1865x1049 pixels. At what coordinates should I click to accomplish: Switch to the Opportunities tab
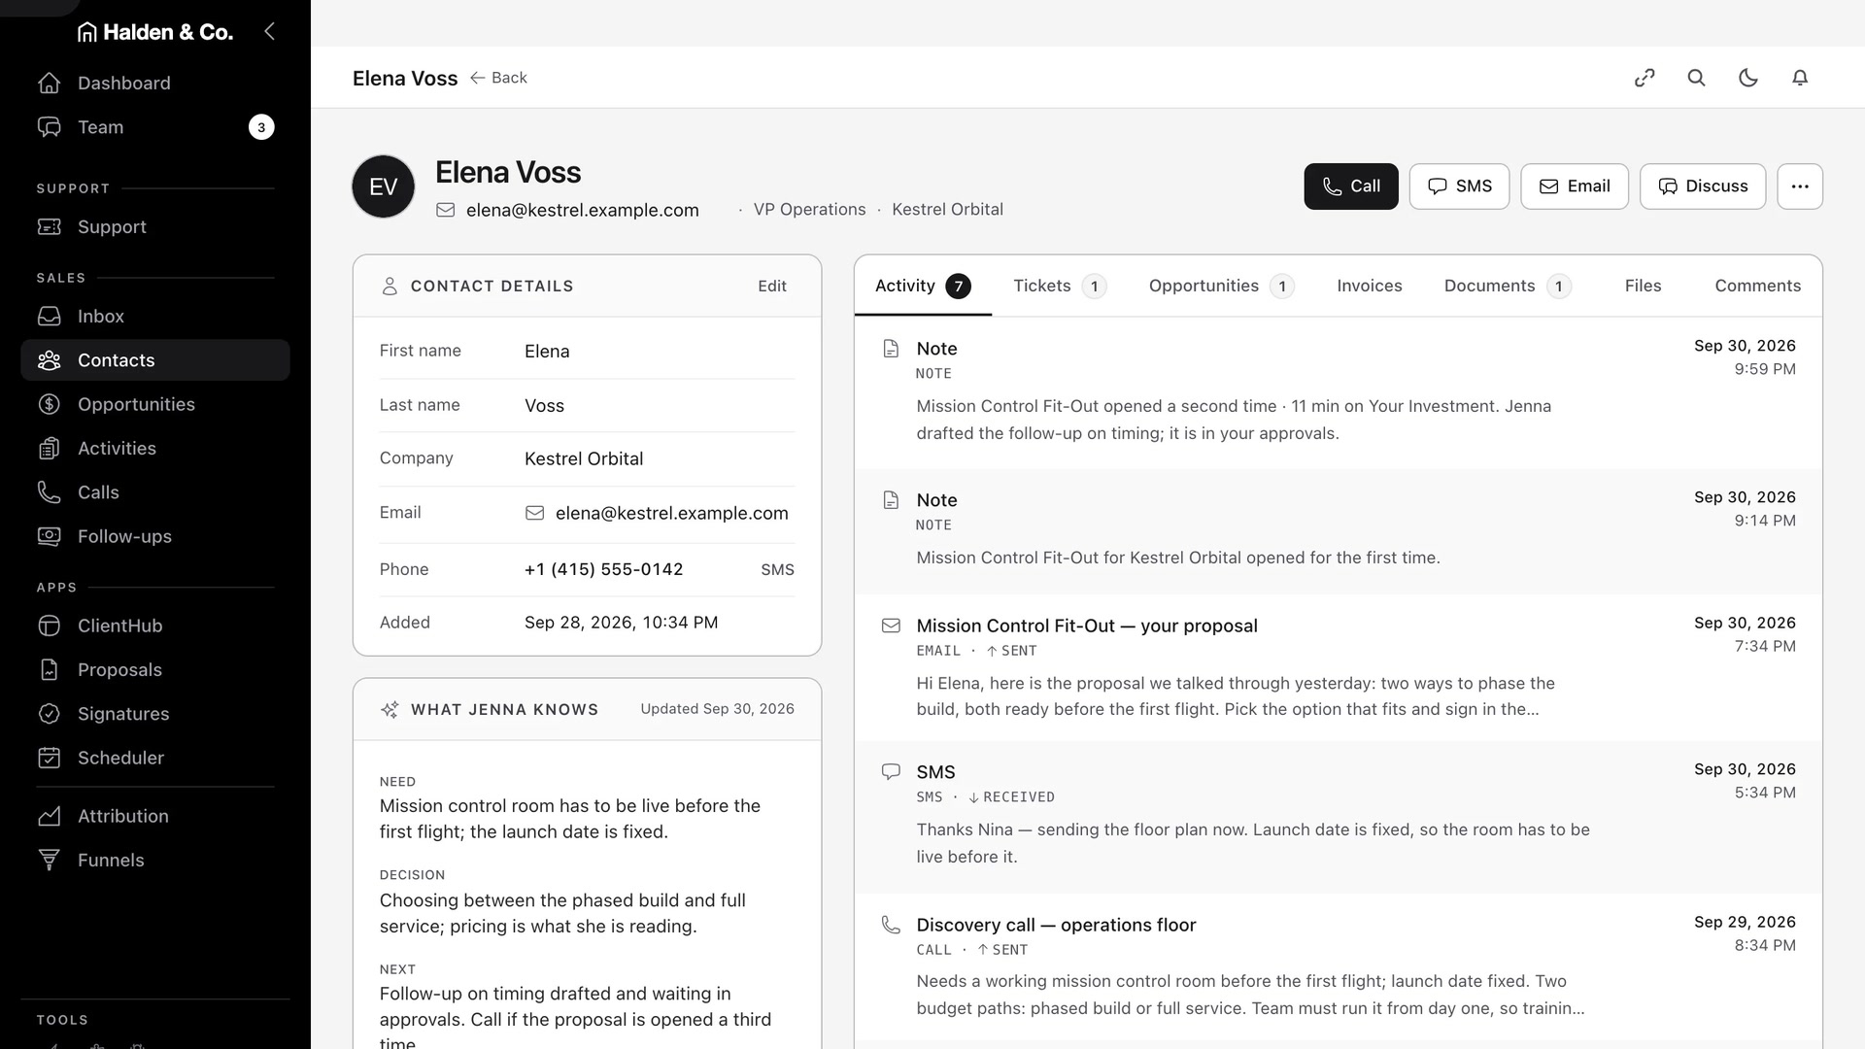point(1221,286)
